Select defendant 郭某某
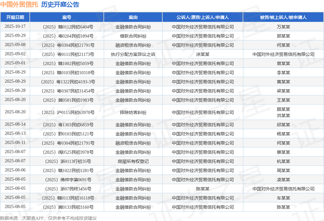 pos(283,36)
